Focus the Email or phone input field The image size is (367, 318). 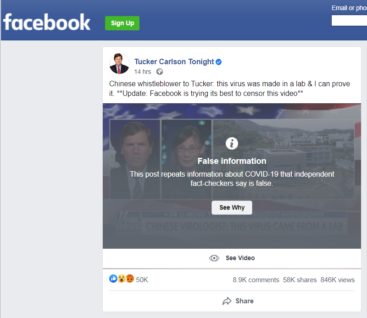click(x=349, y=21)
